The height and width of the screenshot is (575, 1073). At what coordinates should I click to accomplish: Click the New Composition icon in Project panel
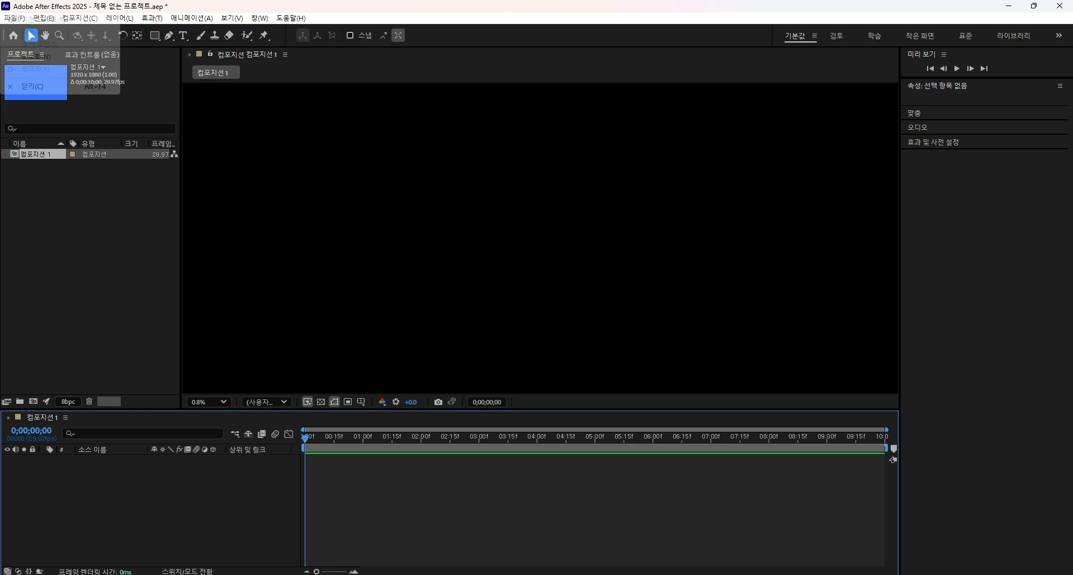point(33,402)
